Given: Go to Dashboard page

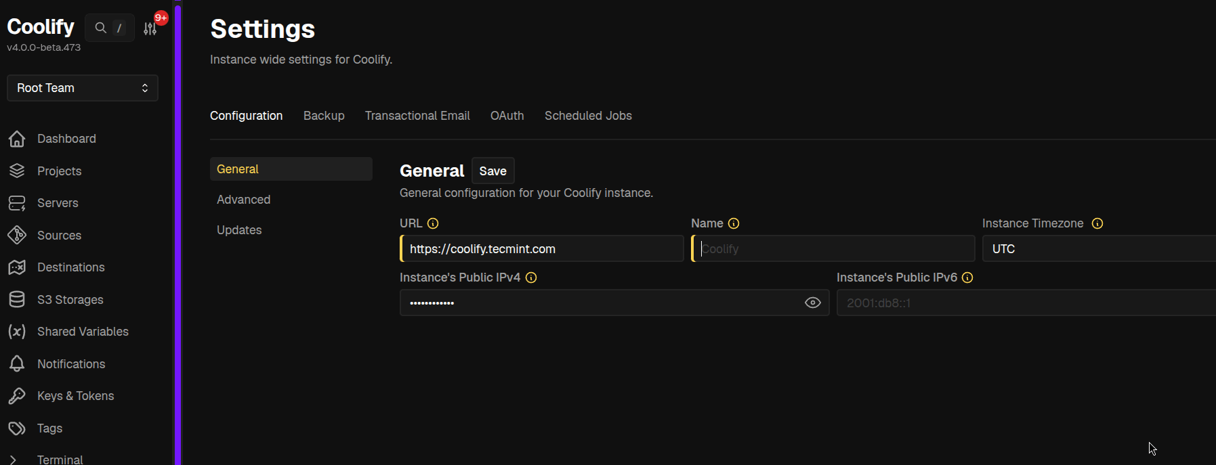Looking at the screenshot, I should [66, 139].
